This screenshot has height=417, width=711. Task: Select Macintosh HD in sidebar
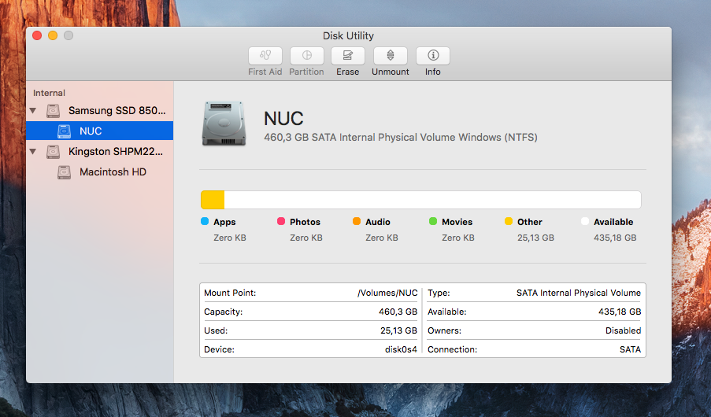113,172
